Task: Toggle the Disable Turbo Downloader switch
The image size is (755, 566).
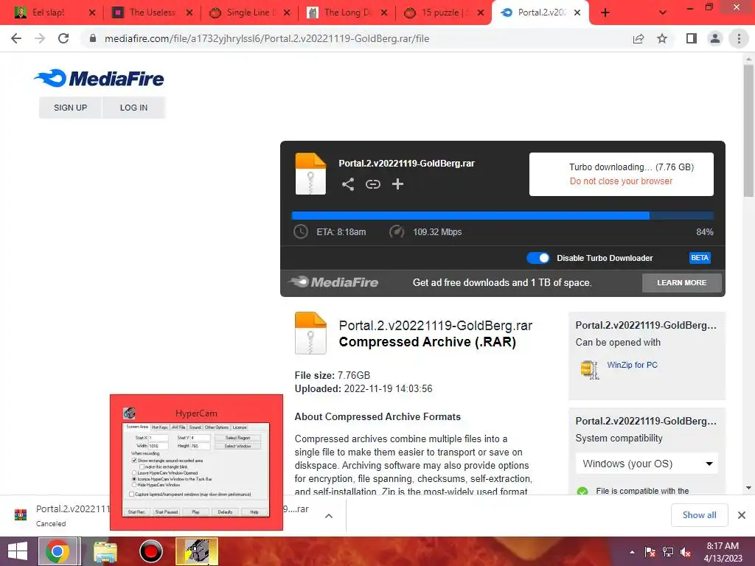Action: 537,258
